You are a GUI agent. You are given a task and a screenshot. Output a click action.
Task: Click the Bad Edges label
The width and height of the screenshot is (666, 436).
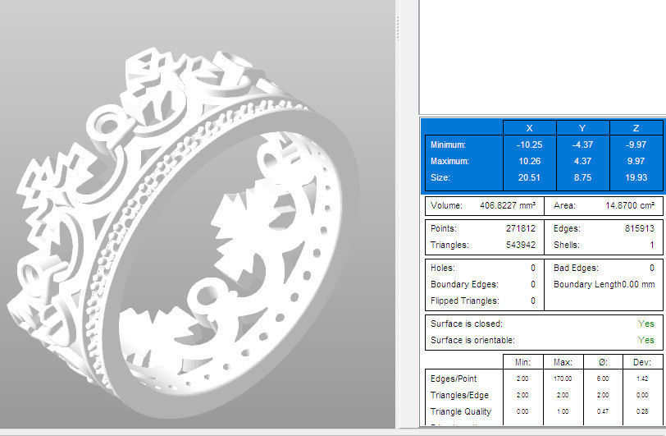click(x=576, y=268)
